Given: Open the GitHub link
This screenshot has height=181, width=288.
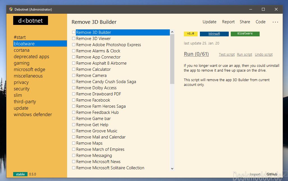Looking at the screenshot, I should [272, 174].
